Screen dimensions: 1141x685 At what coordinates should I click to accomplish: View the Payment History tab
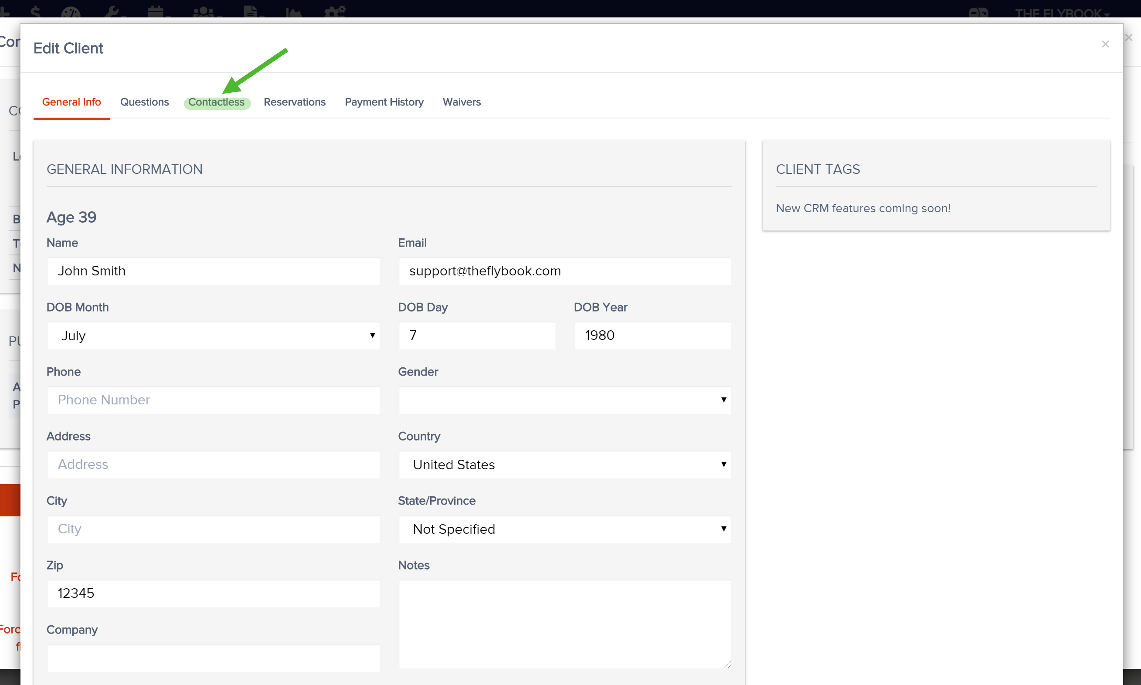384,102
